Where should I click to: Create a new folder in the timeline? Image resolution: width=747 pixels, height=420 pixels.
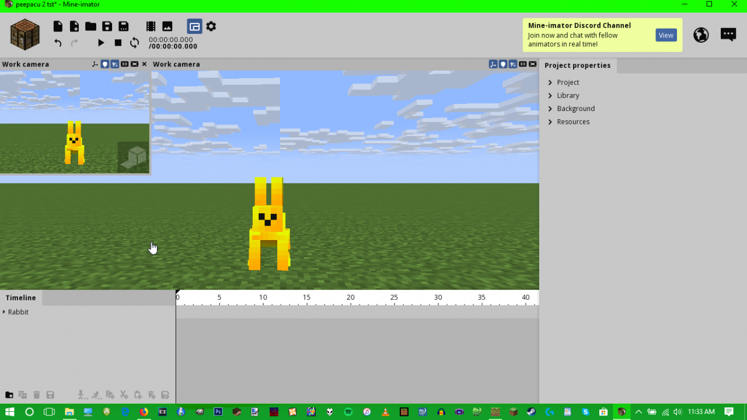click(8, 395)
